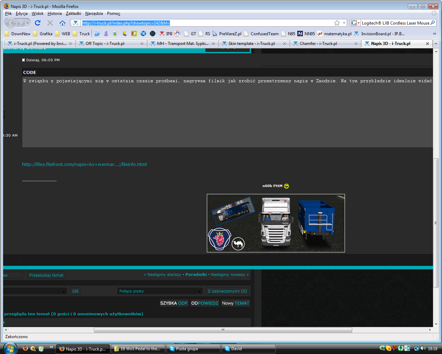
Task: Open the Zakładki menu
Action: pyautogui.click(x=73, y=13)
